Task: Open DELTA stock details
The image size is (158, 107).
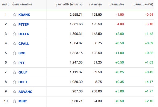Action: (x=24, y=34)
